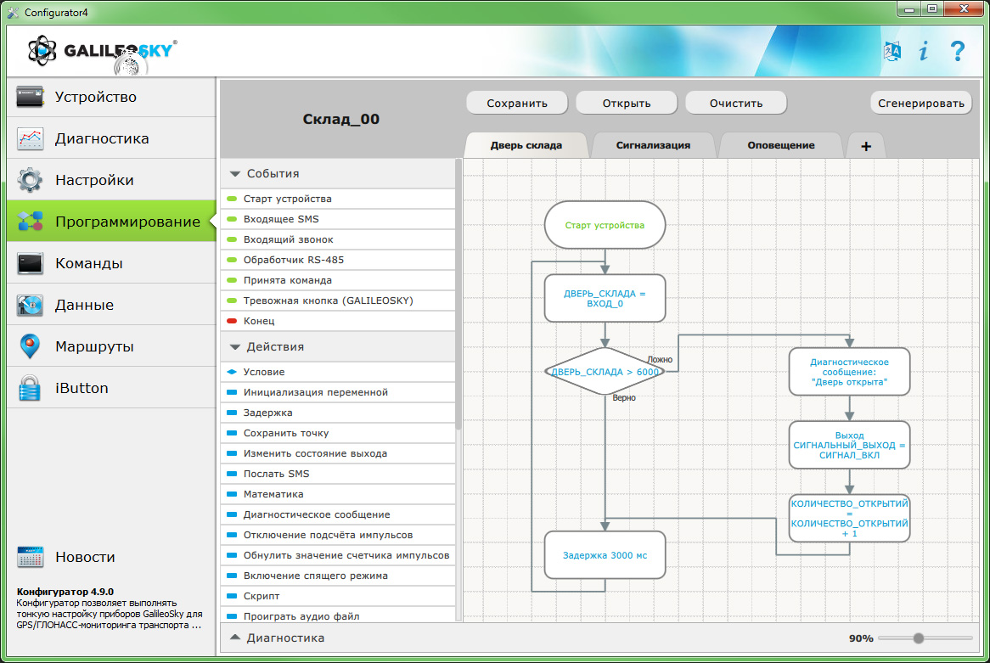This screenshot has width=990, height=663.
Task: Collapse the Действия section
Action: point(235,346)
